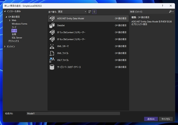Focus the 検索 (Ctrl+E) search box
Viewport: 178px width, 125px height.
149,12
